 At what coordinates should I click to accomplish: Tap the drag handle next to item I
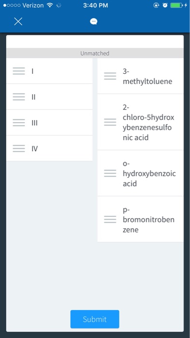coord(19,71)
